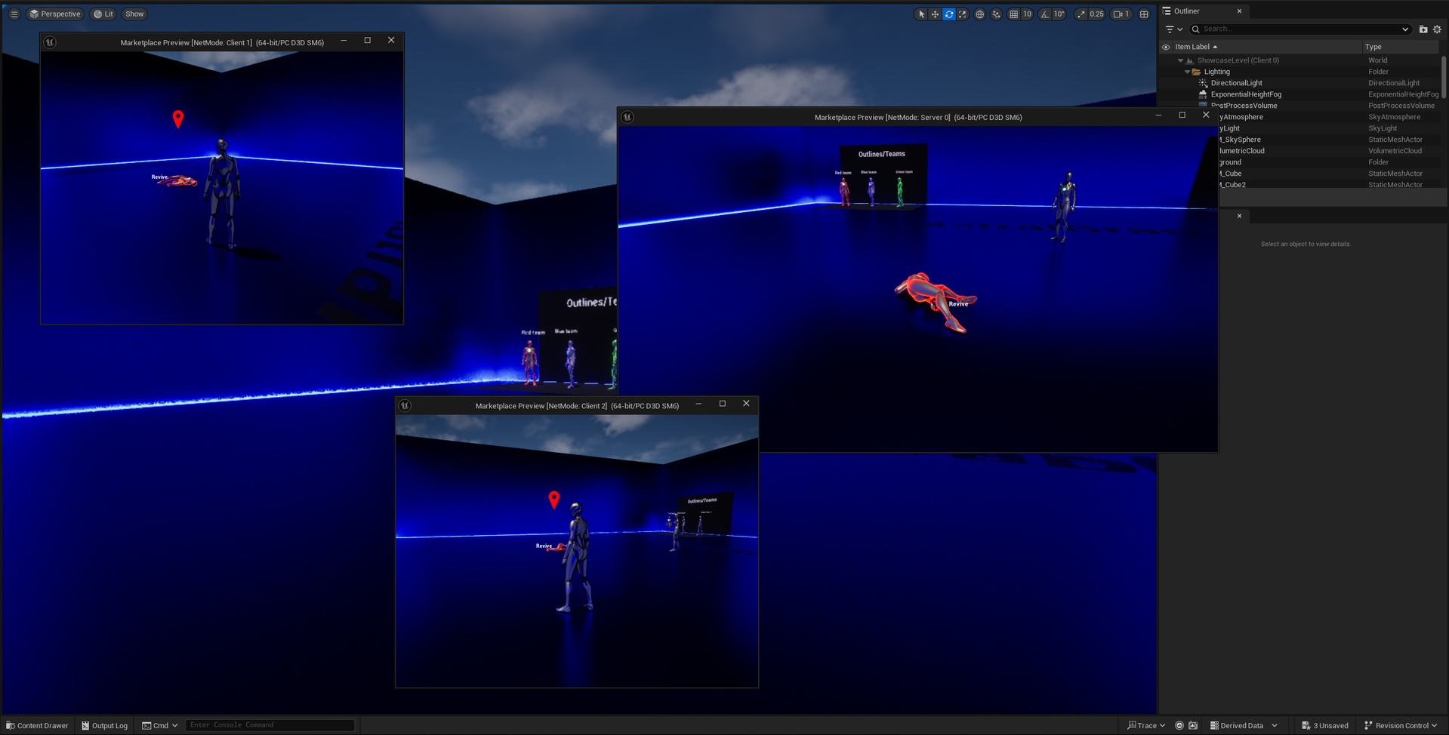
Task: Click Unreal logo in Server 0 window
Action: [627, 117]
